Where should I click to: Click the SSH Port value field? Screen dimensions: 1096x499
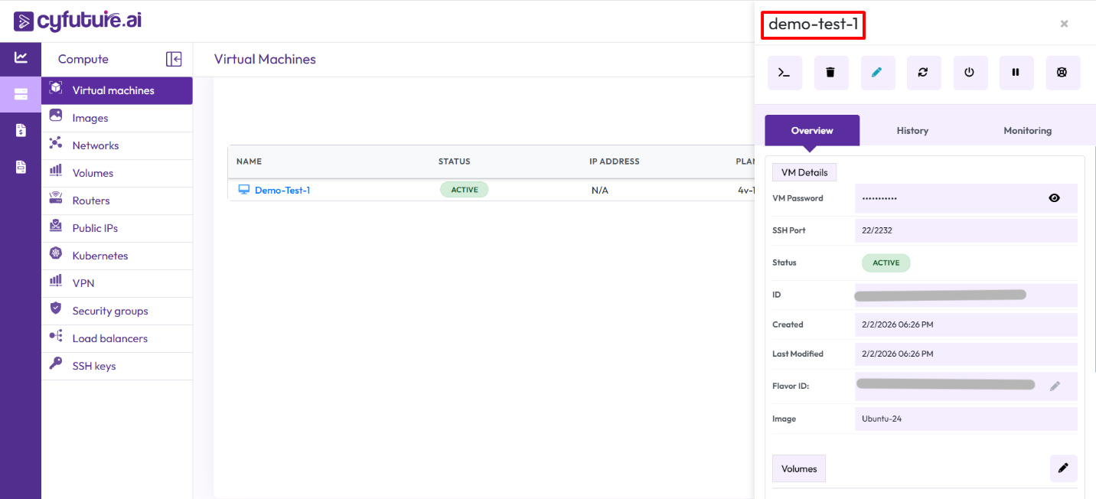(965, 230)
